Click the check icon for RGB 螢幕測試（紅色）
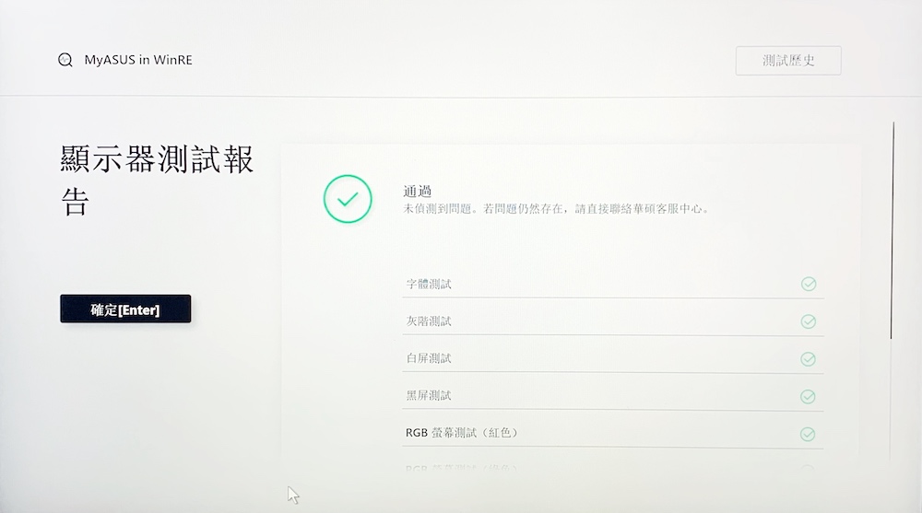Screen dimensions: 922x513 (x=809, y=434)
